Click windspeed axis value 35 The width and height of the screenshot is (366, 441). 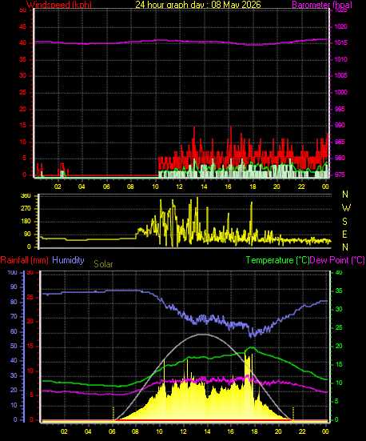22,59
